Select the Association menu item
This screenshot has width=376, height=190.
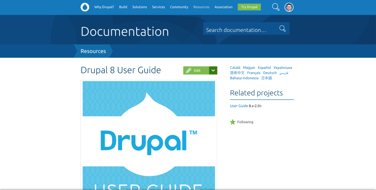tap(223, 7)
